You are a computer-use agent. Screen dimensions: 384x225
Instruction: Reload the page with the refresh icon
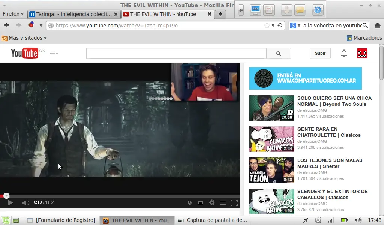[280, 25]
